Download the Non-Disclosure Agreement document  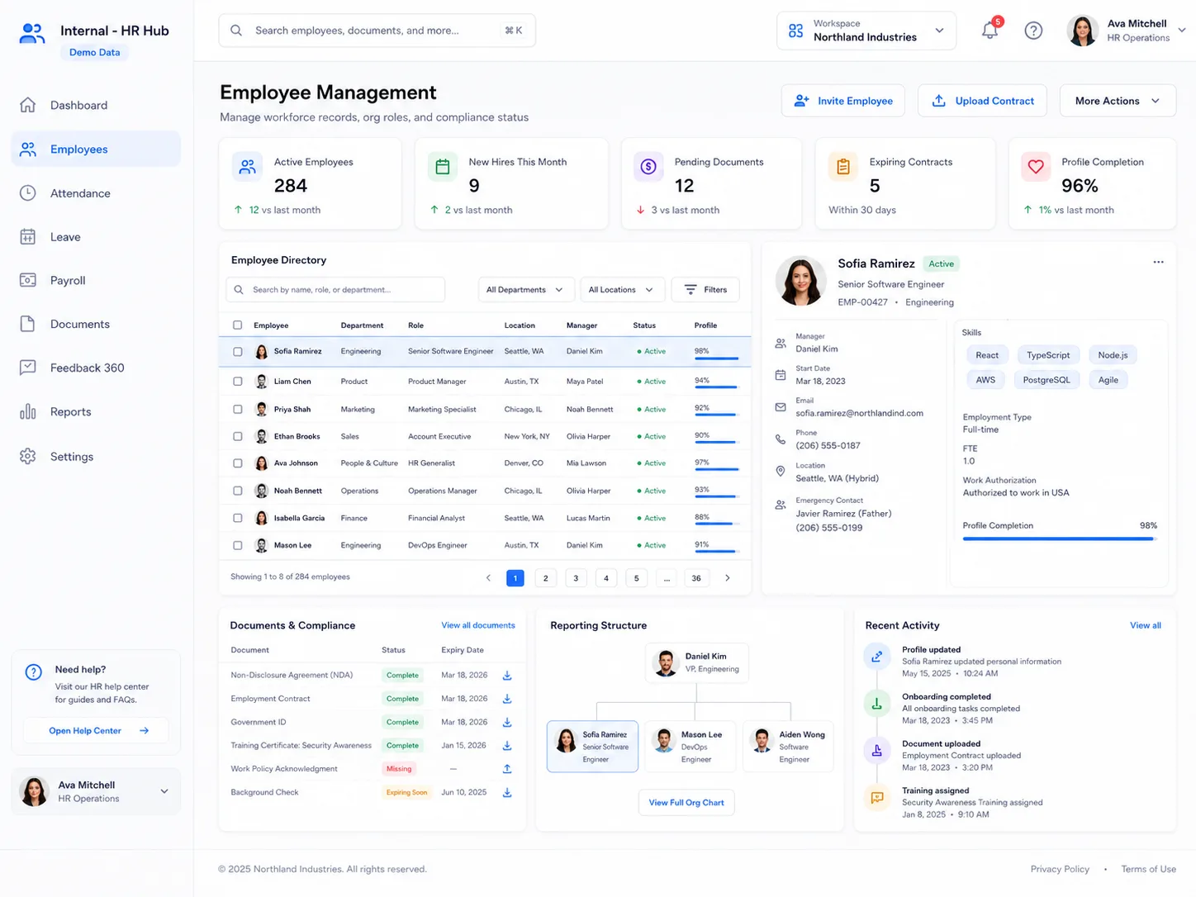tap(507, 676)
